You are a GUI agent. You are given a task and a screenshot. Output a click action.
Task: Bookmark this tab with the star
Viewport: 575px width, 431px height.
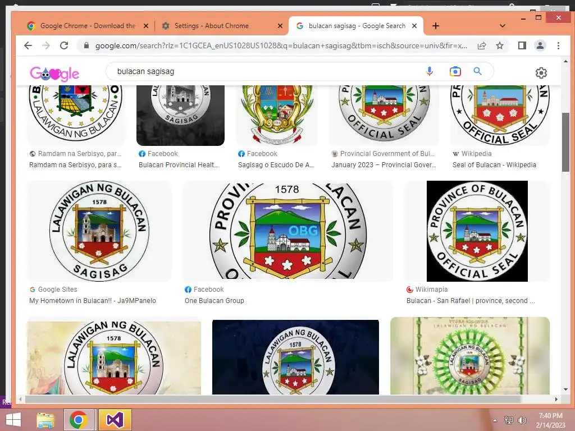[499, 45]
